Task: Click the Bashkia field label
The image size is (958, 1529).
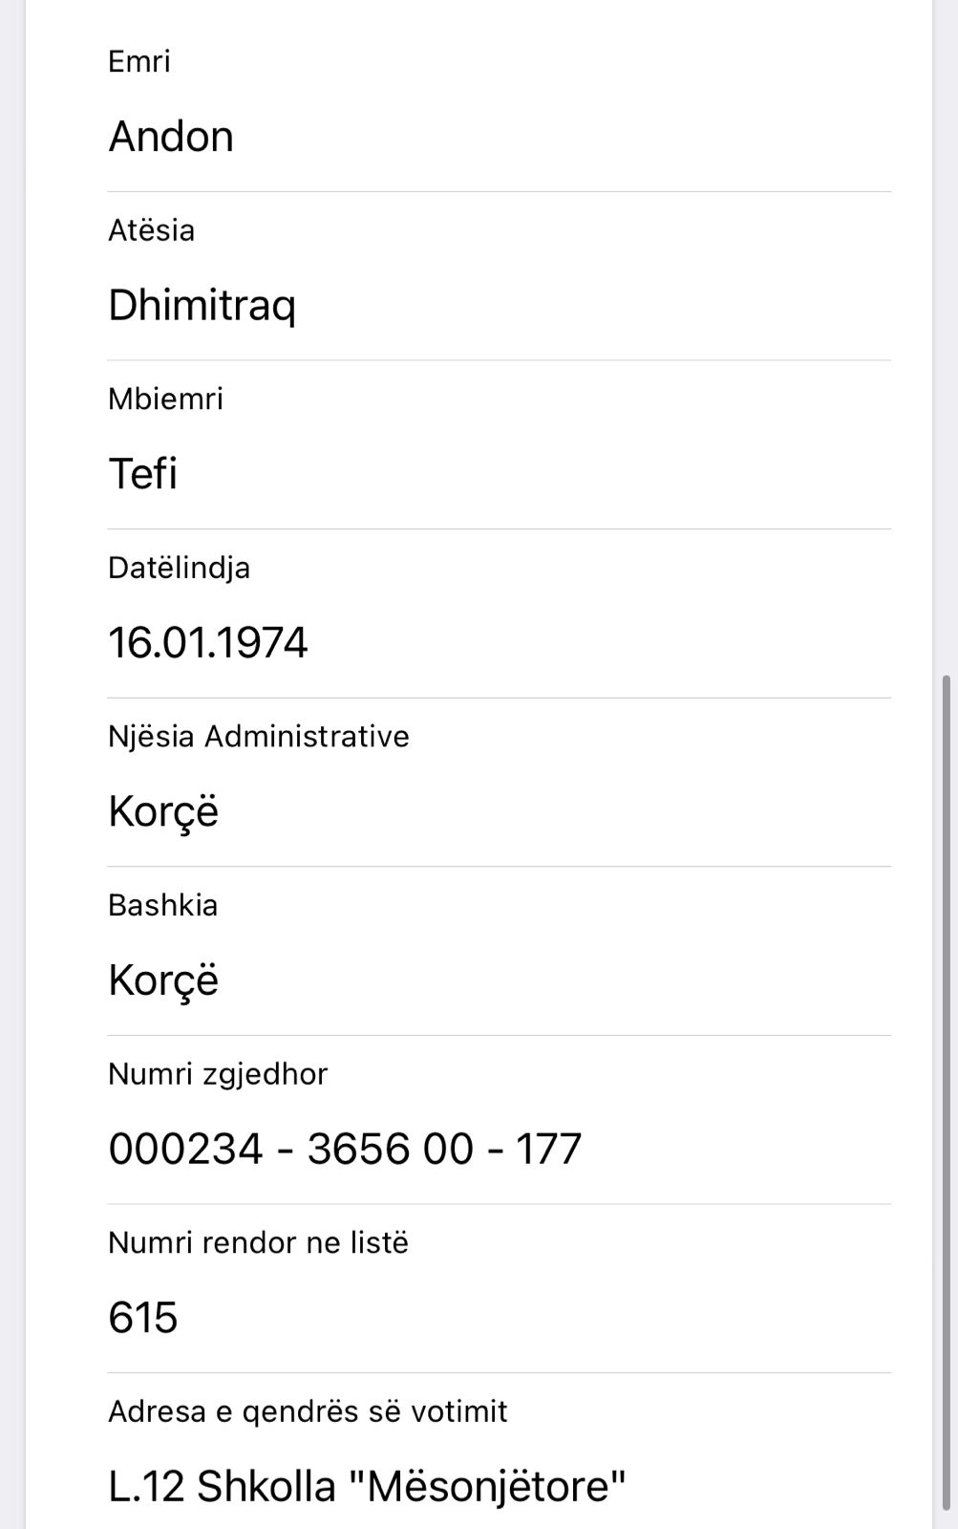Action: [162, 905]
